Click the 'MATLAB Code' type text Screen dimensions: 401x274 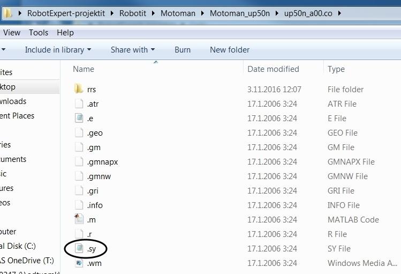click(353, 219)
